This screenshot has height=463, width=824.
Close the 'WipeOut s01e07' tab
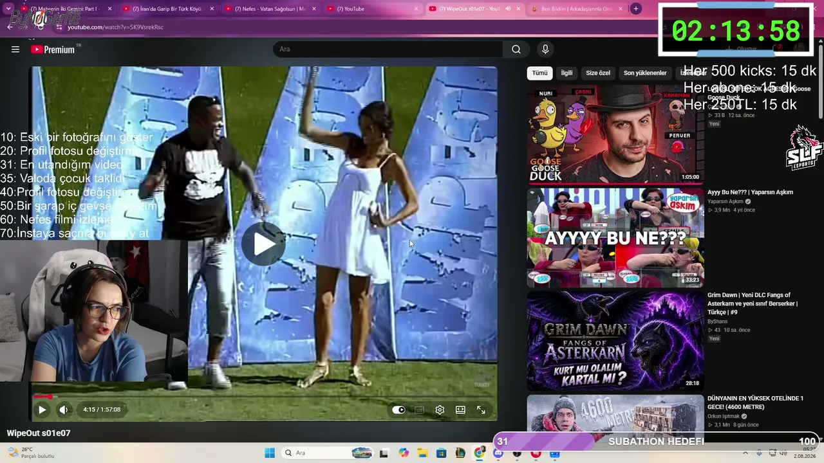click(518, 9)
